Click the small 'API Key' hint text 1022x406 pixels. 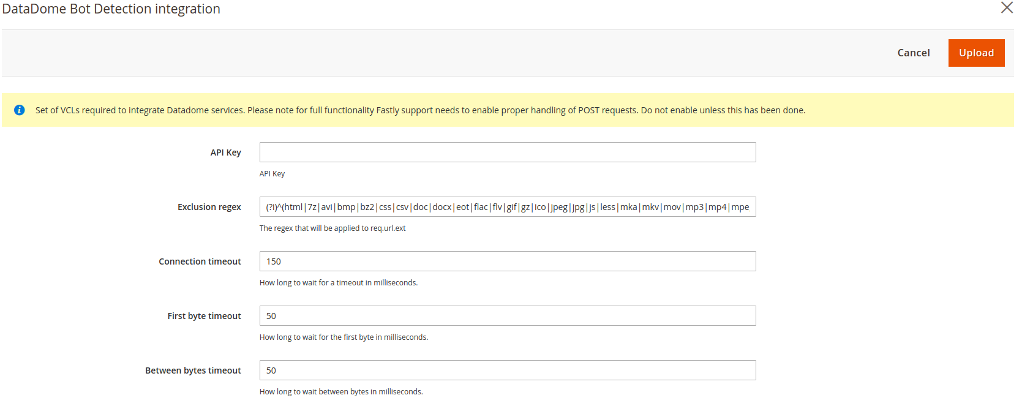click(x=272, y=174)
